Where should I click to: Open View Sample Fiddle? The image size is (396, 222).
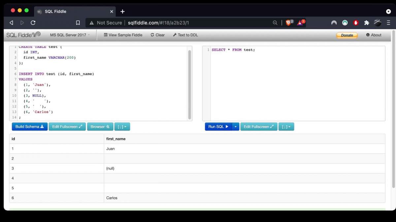(x=123, y=35)
